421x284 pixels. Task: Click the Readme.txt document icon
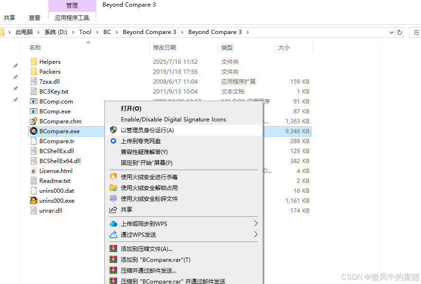pos(34,181)
